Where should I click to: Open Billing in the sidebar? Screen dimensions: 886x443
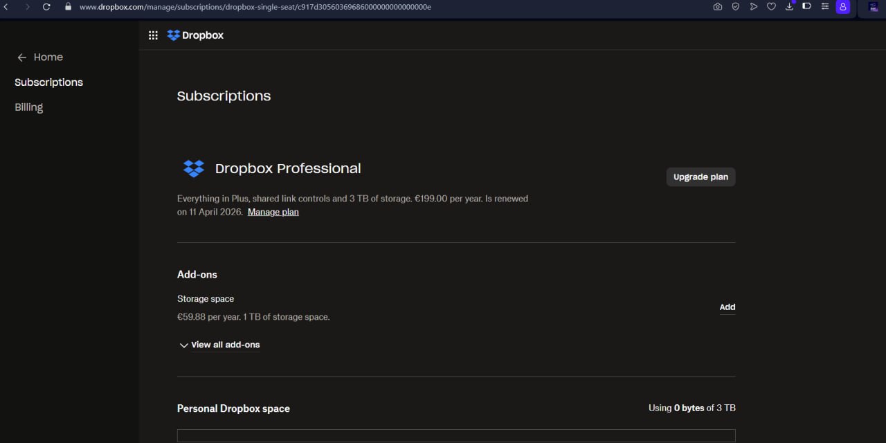(x=29, y=107)
